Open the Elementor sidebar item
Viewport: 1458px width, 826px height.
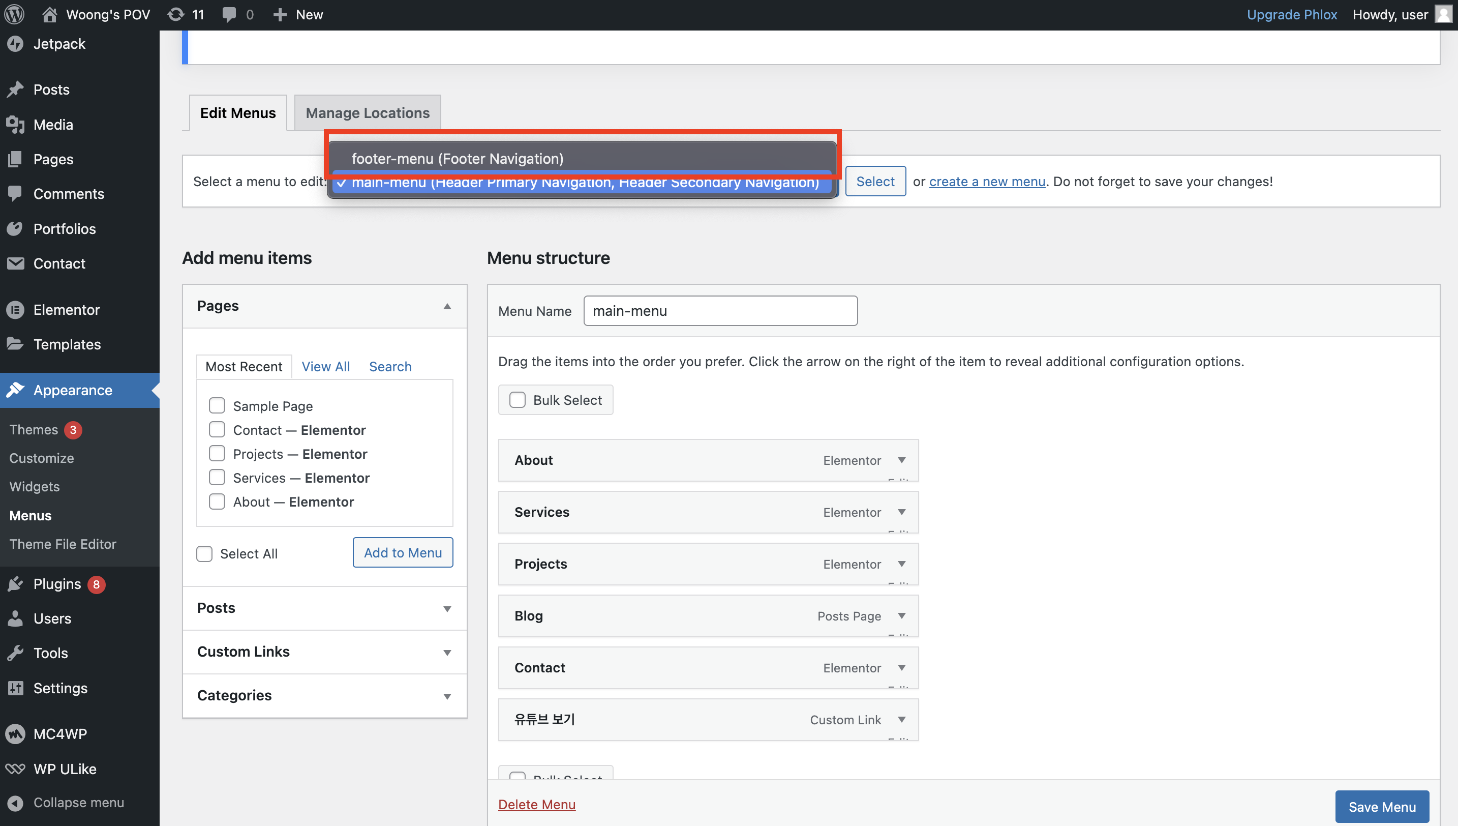pos(66,310)
